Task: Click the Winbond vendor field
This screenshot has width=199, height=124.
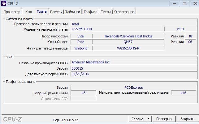Action: [81, 48]
